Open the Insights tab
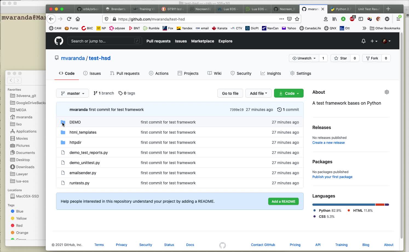Image resolution: width=409 pixels, height=252 pixels. [x=270, y=73]
